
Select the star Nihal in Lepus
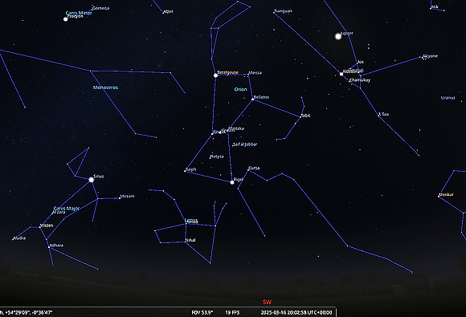(x=186, y=242)
